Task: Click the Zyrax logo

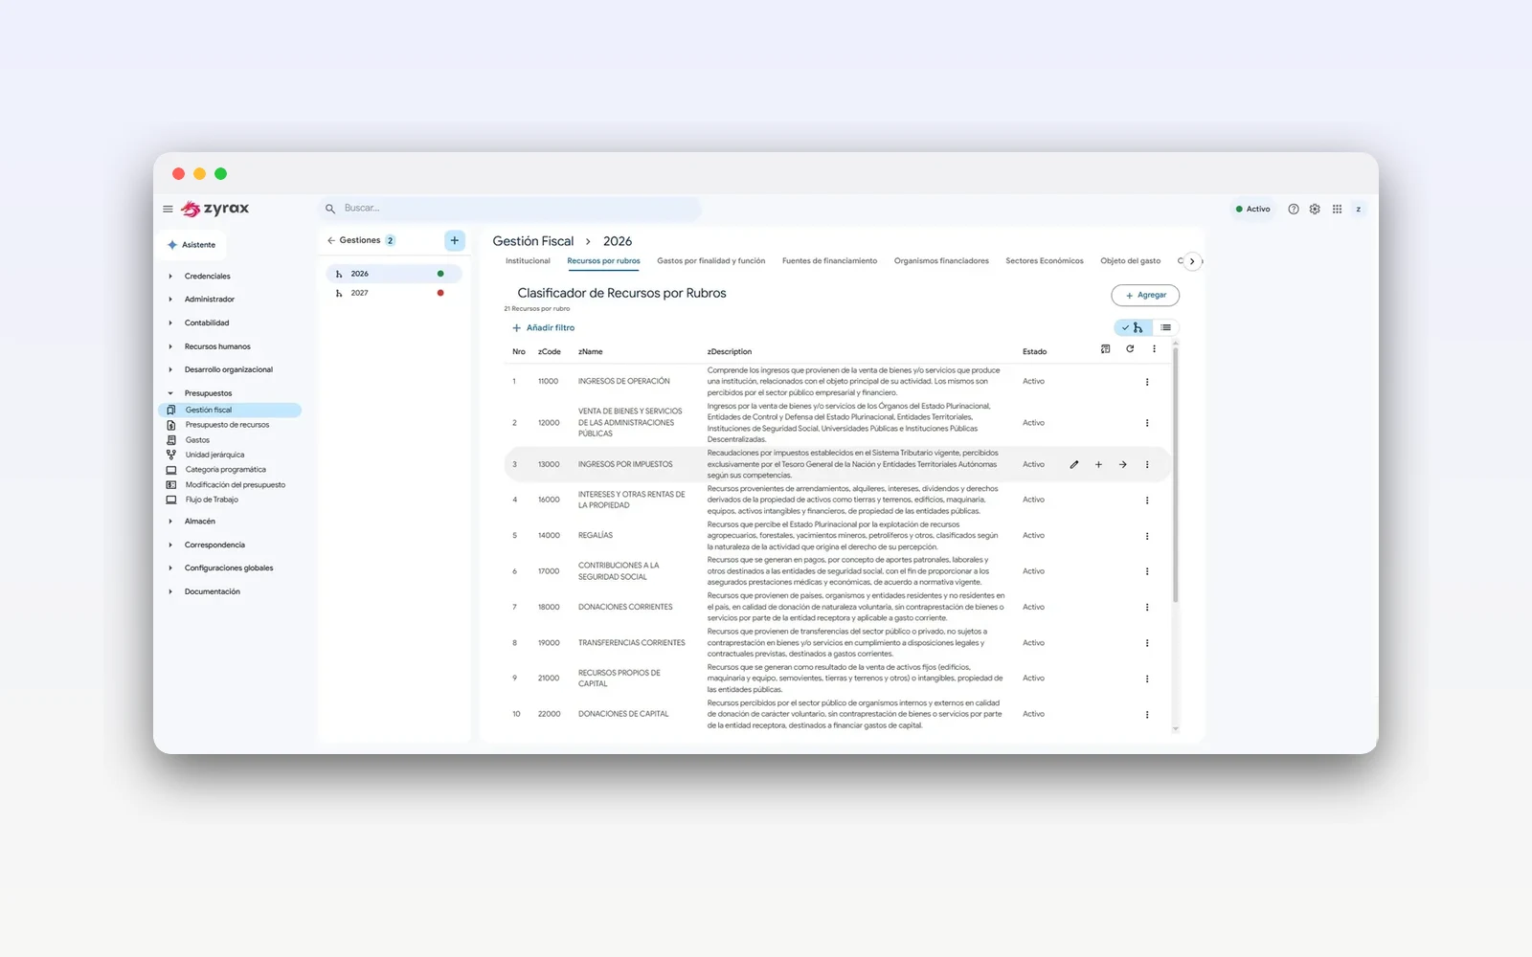Action: tap(215, 209)
